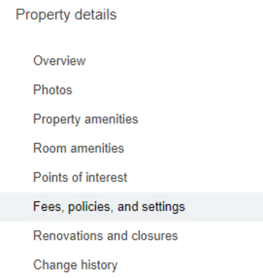Select Points of interest item

(80, 177)
